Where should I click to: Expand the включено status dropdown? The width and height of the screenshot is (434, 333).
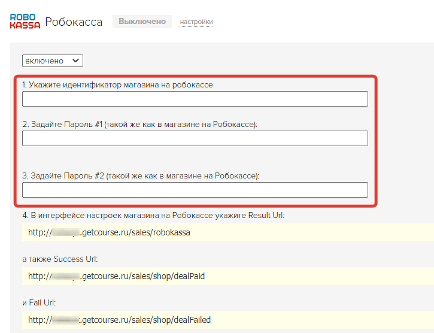tap(53, 60)
